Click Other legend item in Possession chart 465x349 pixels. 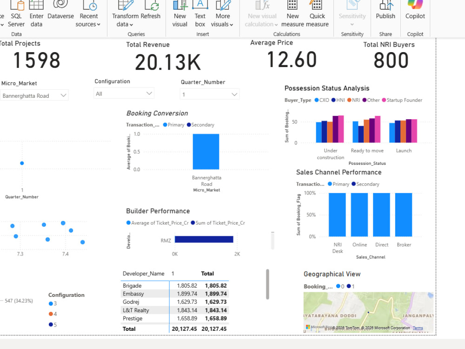(371, 100)
